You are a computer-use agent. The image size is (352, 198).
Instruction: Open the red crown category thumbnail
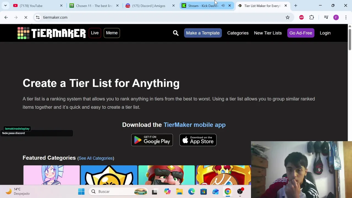[x=223, y=175]
